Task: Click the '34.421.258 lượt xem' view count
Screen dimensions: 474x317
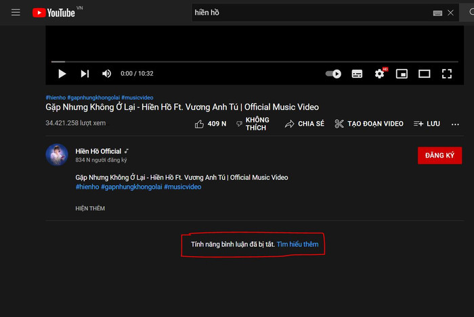Action: point(76,123)
